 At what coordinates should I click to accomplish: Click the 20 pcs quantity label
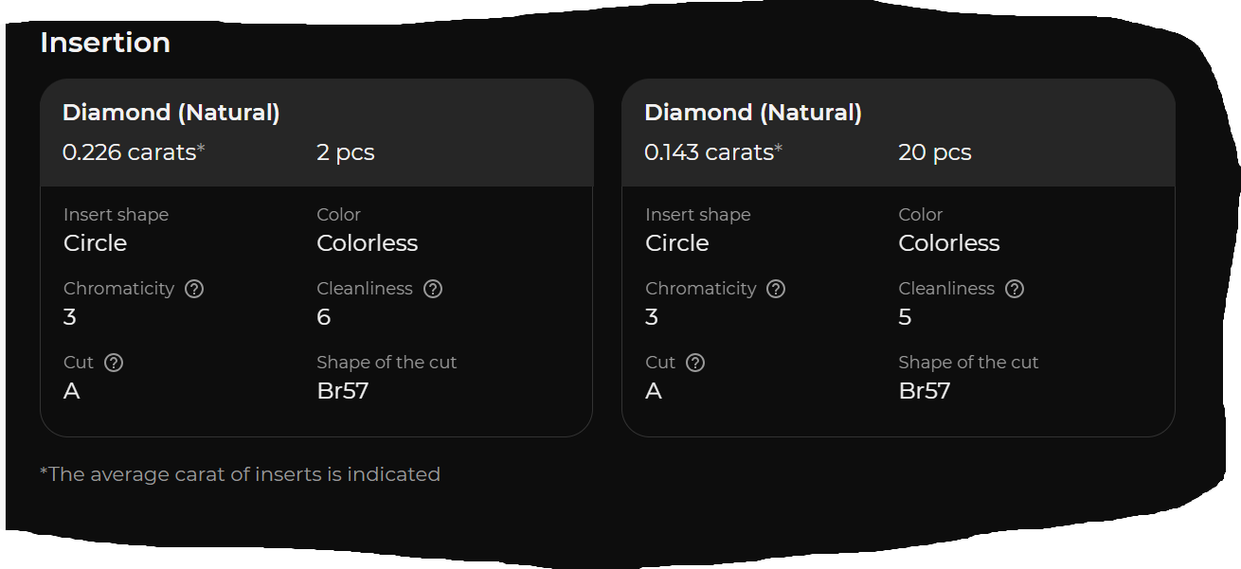[x=935, y=152]
